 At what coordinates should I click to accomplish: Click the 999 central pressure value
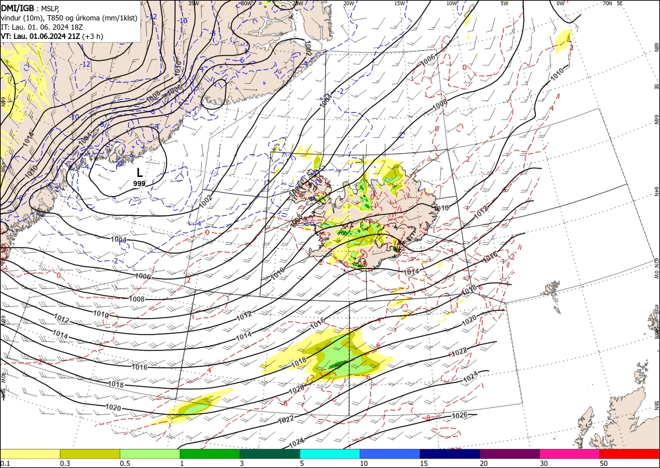point(139,184)
